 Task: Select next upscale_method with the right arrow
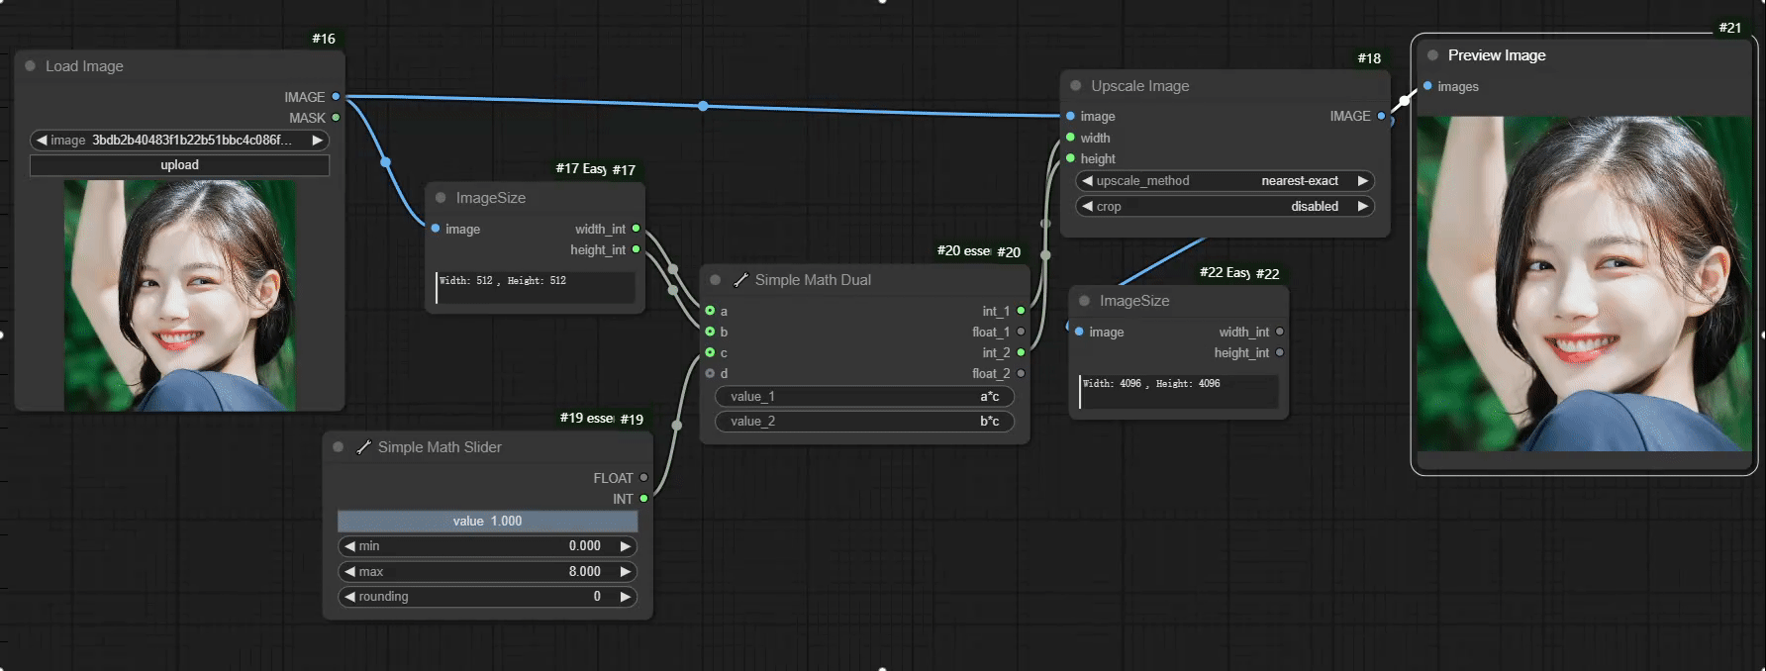click(x=1362, y=181)
